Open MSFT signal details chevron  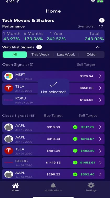click(100, 76)
